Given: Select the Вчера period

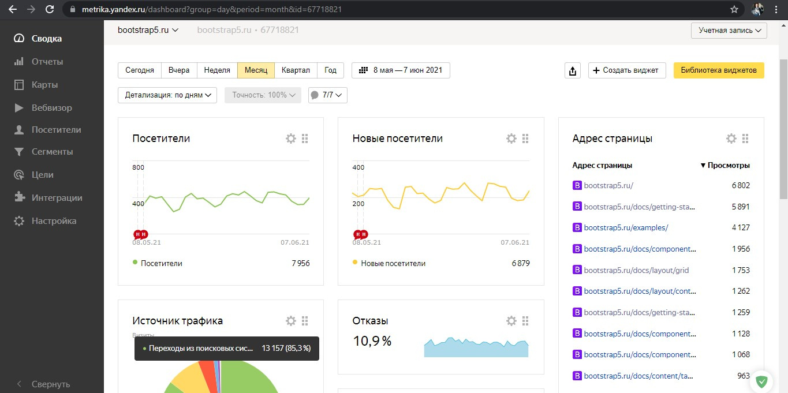Looking at the screenshot, I should [x=179, y=70].
